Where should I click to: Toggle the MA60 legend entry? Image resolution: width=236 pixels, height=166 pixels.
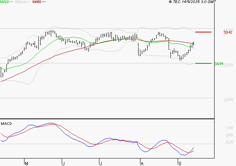[x=37, y=2]
